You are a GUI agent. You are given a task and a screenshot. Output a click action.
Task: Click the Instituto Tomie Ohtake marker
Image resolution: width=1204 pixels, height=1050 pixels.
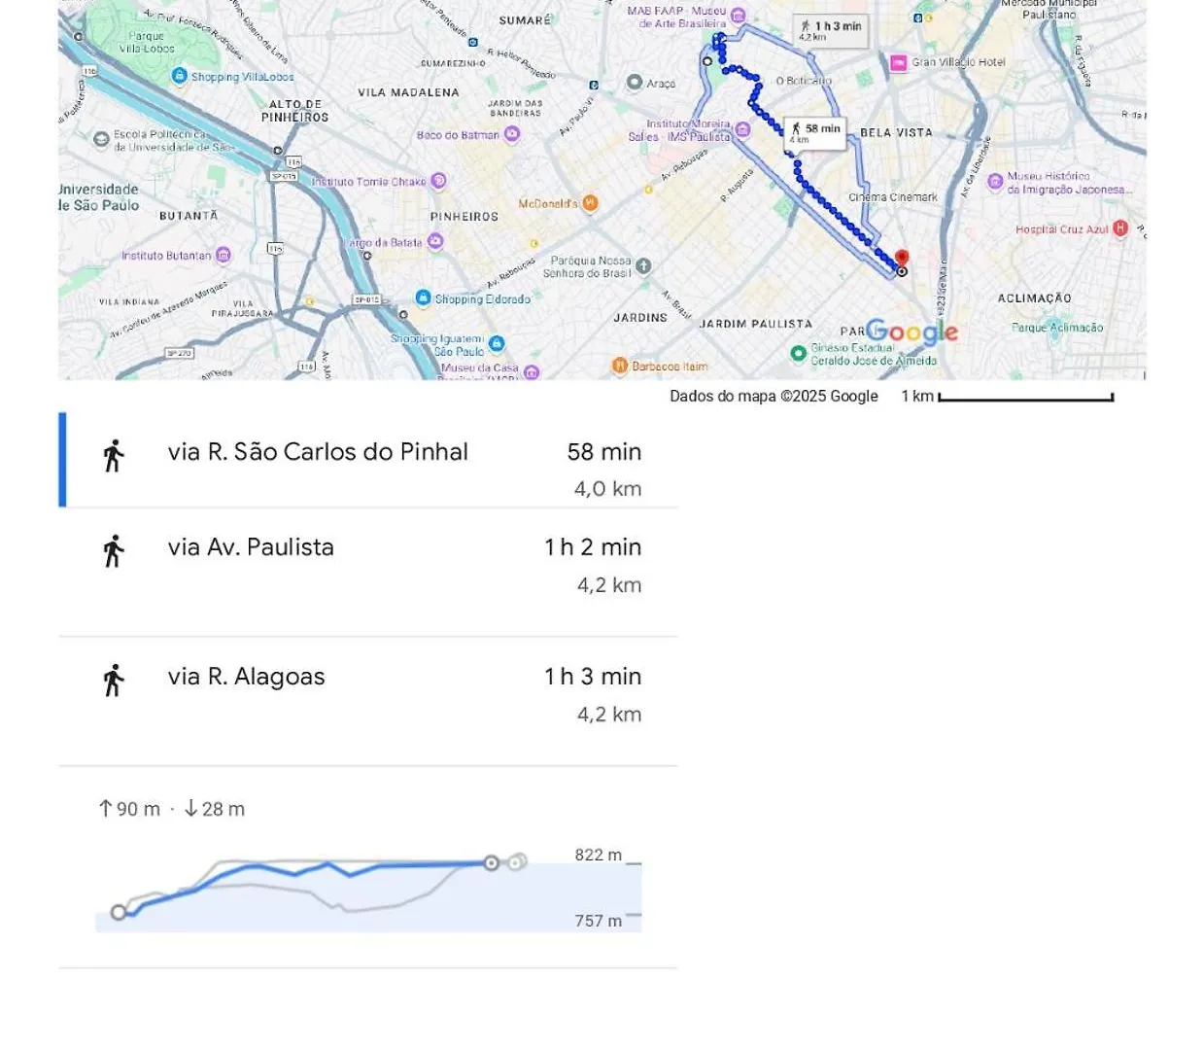tap(438, 181)
